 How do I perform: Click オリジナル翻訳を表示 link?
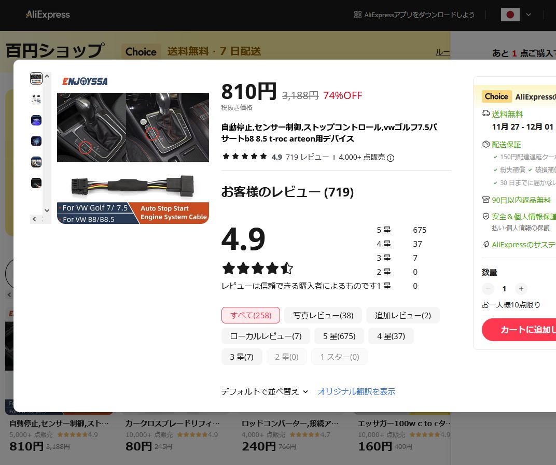pyautogui.click(x=356, y=391)
